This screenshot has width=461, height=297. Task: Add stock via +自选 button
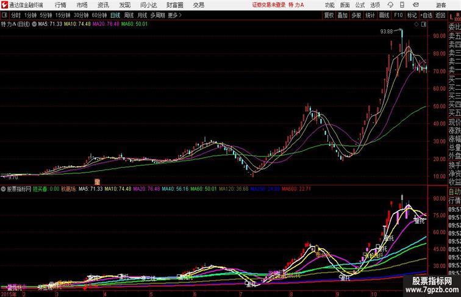click(426, 15)
